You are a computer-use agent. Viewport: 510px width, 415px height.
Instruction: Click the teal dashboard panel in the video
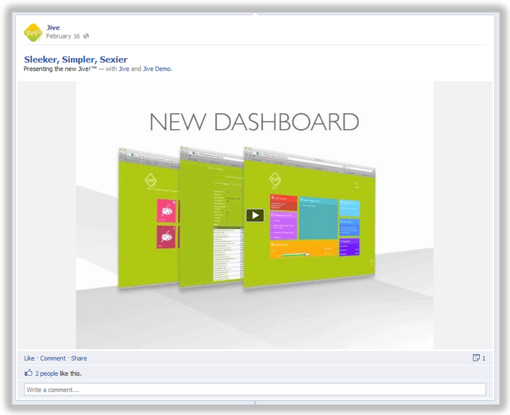[318, 218]
